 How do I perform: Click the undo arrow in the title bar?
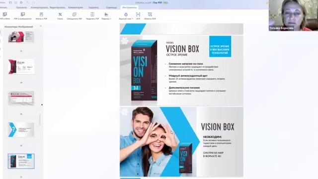pos(28,2)
